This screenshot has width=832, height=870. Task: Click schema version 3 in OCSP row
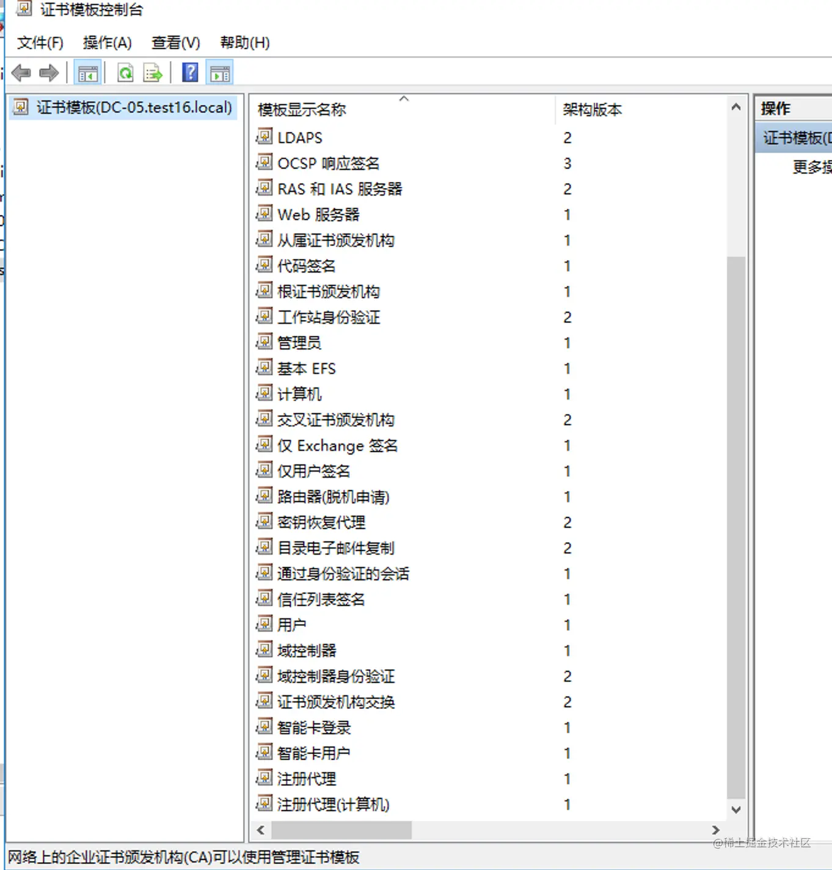pyautogui.click(x=567, y=163)
